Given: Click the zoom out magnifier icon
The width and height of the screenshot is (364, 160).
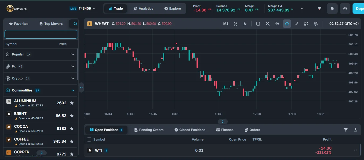Looking at the screenshot, I should click(x=268, y=24).
